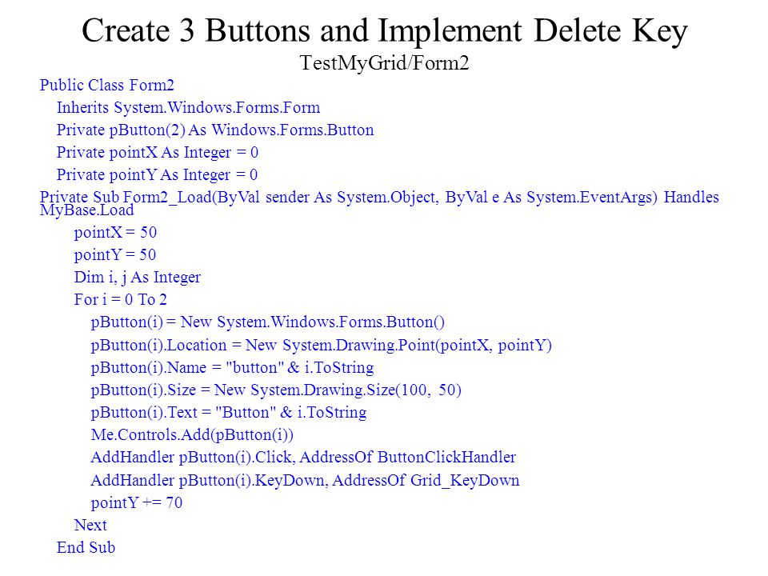Click the line 'End Sub'

click(86, 547)
